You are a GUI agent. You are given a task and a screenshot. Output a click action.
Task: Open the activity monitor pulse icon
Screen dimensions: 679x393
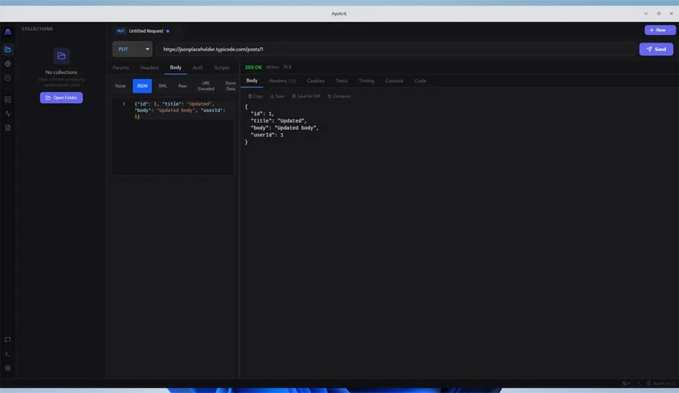[x=8, y=114]
